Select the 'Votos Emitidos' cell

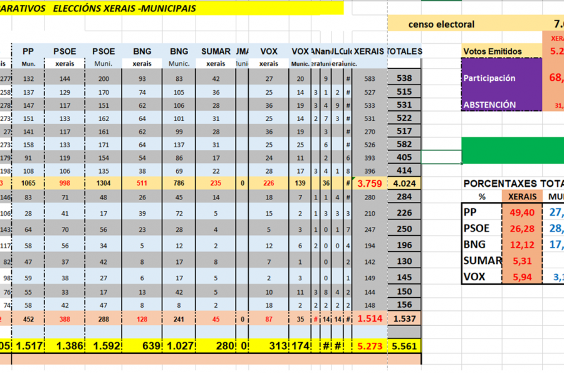(x=501, y=51)
